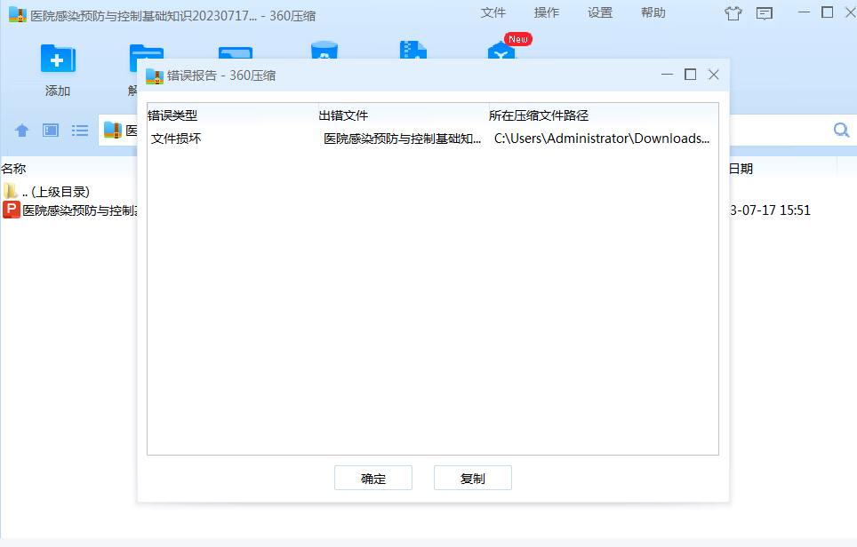Click 复制 to copy the error details
Image resolution: width=857 pixels, height=547 pixels.
click(x=472, y=478)
